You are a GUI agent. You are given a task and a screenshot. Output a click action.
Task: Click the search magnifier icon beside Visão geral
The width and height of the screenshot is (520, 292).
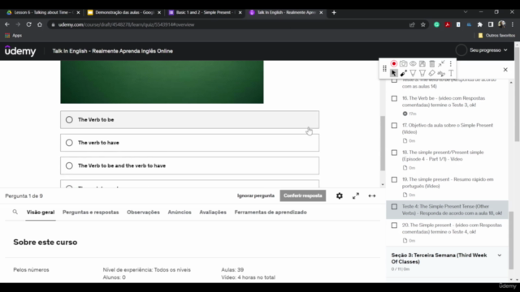[x=15, y=212]
